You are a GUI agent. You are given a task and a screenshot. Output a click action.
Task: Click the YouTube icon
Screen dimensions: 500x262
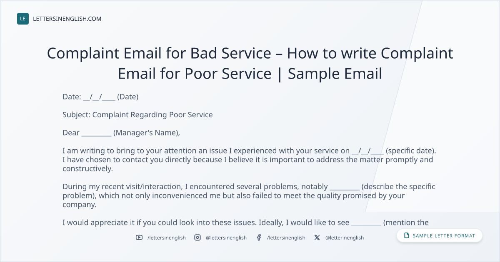[x=139, y=237]
